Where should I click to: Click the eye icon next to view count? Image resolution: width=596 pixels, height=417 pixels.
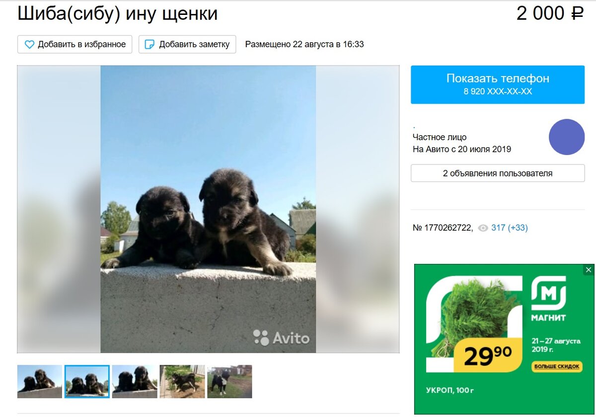[x=483, y=228]
